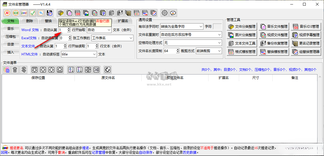Open settings via the gear icon

pyautogui.click(x=165, y=13)
